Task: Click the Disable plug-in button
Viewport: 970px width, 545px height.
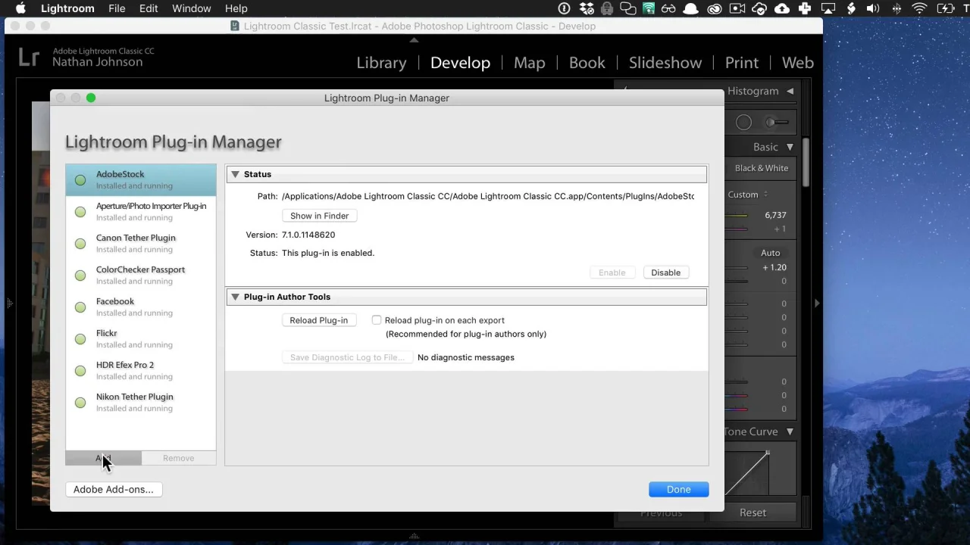Action: coord(665,272)
